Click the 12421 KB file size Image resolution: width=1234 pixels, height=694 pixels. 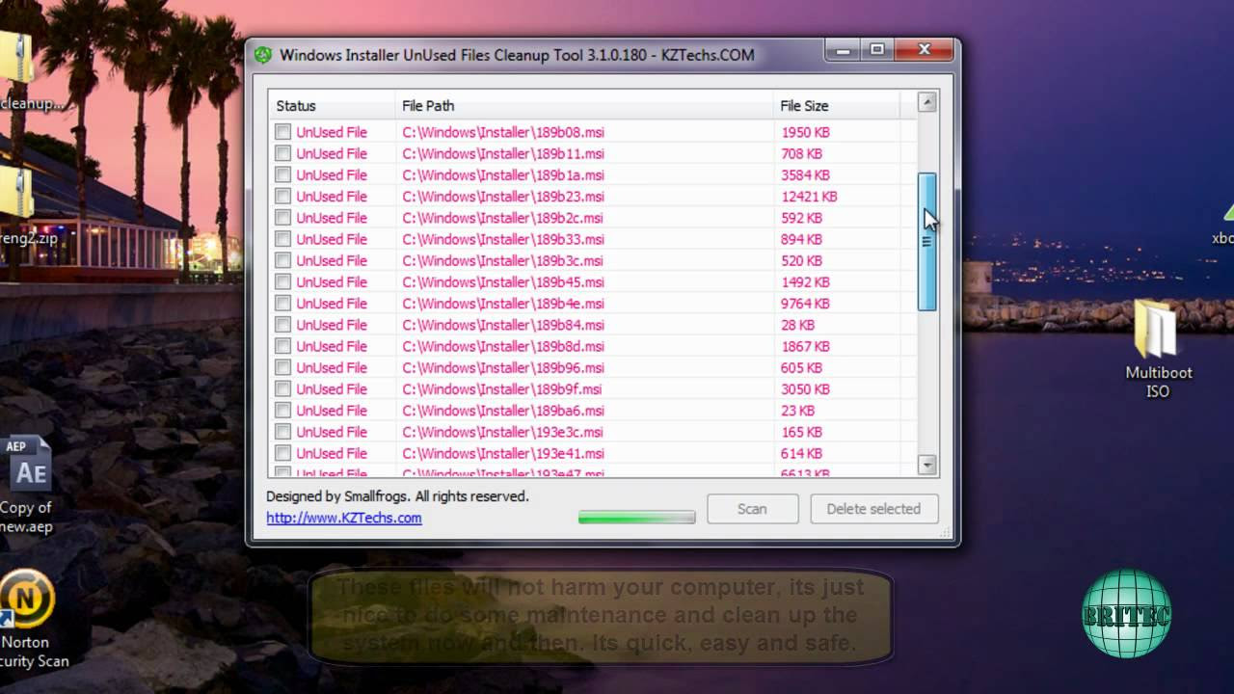pos(809,196)
